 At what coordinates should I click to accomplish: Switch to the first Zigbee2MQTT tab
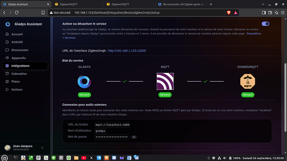78,4
